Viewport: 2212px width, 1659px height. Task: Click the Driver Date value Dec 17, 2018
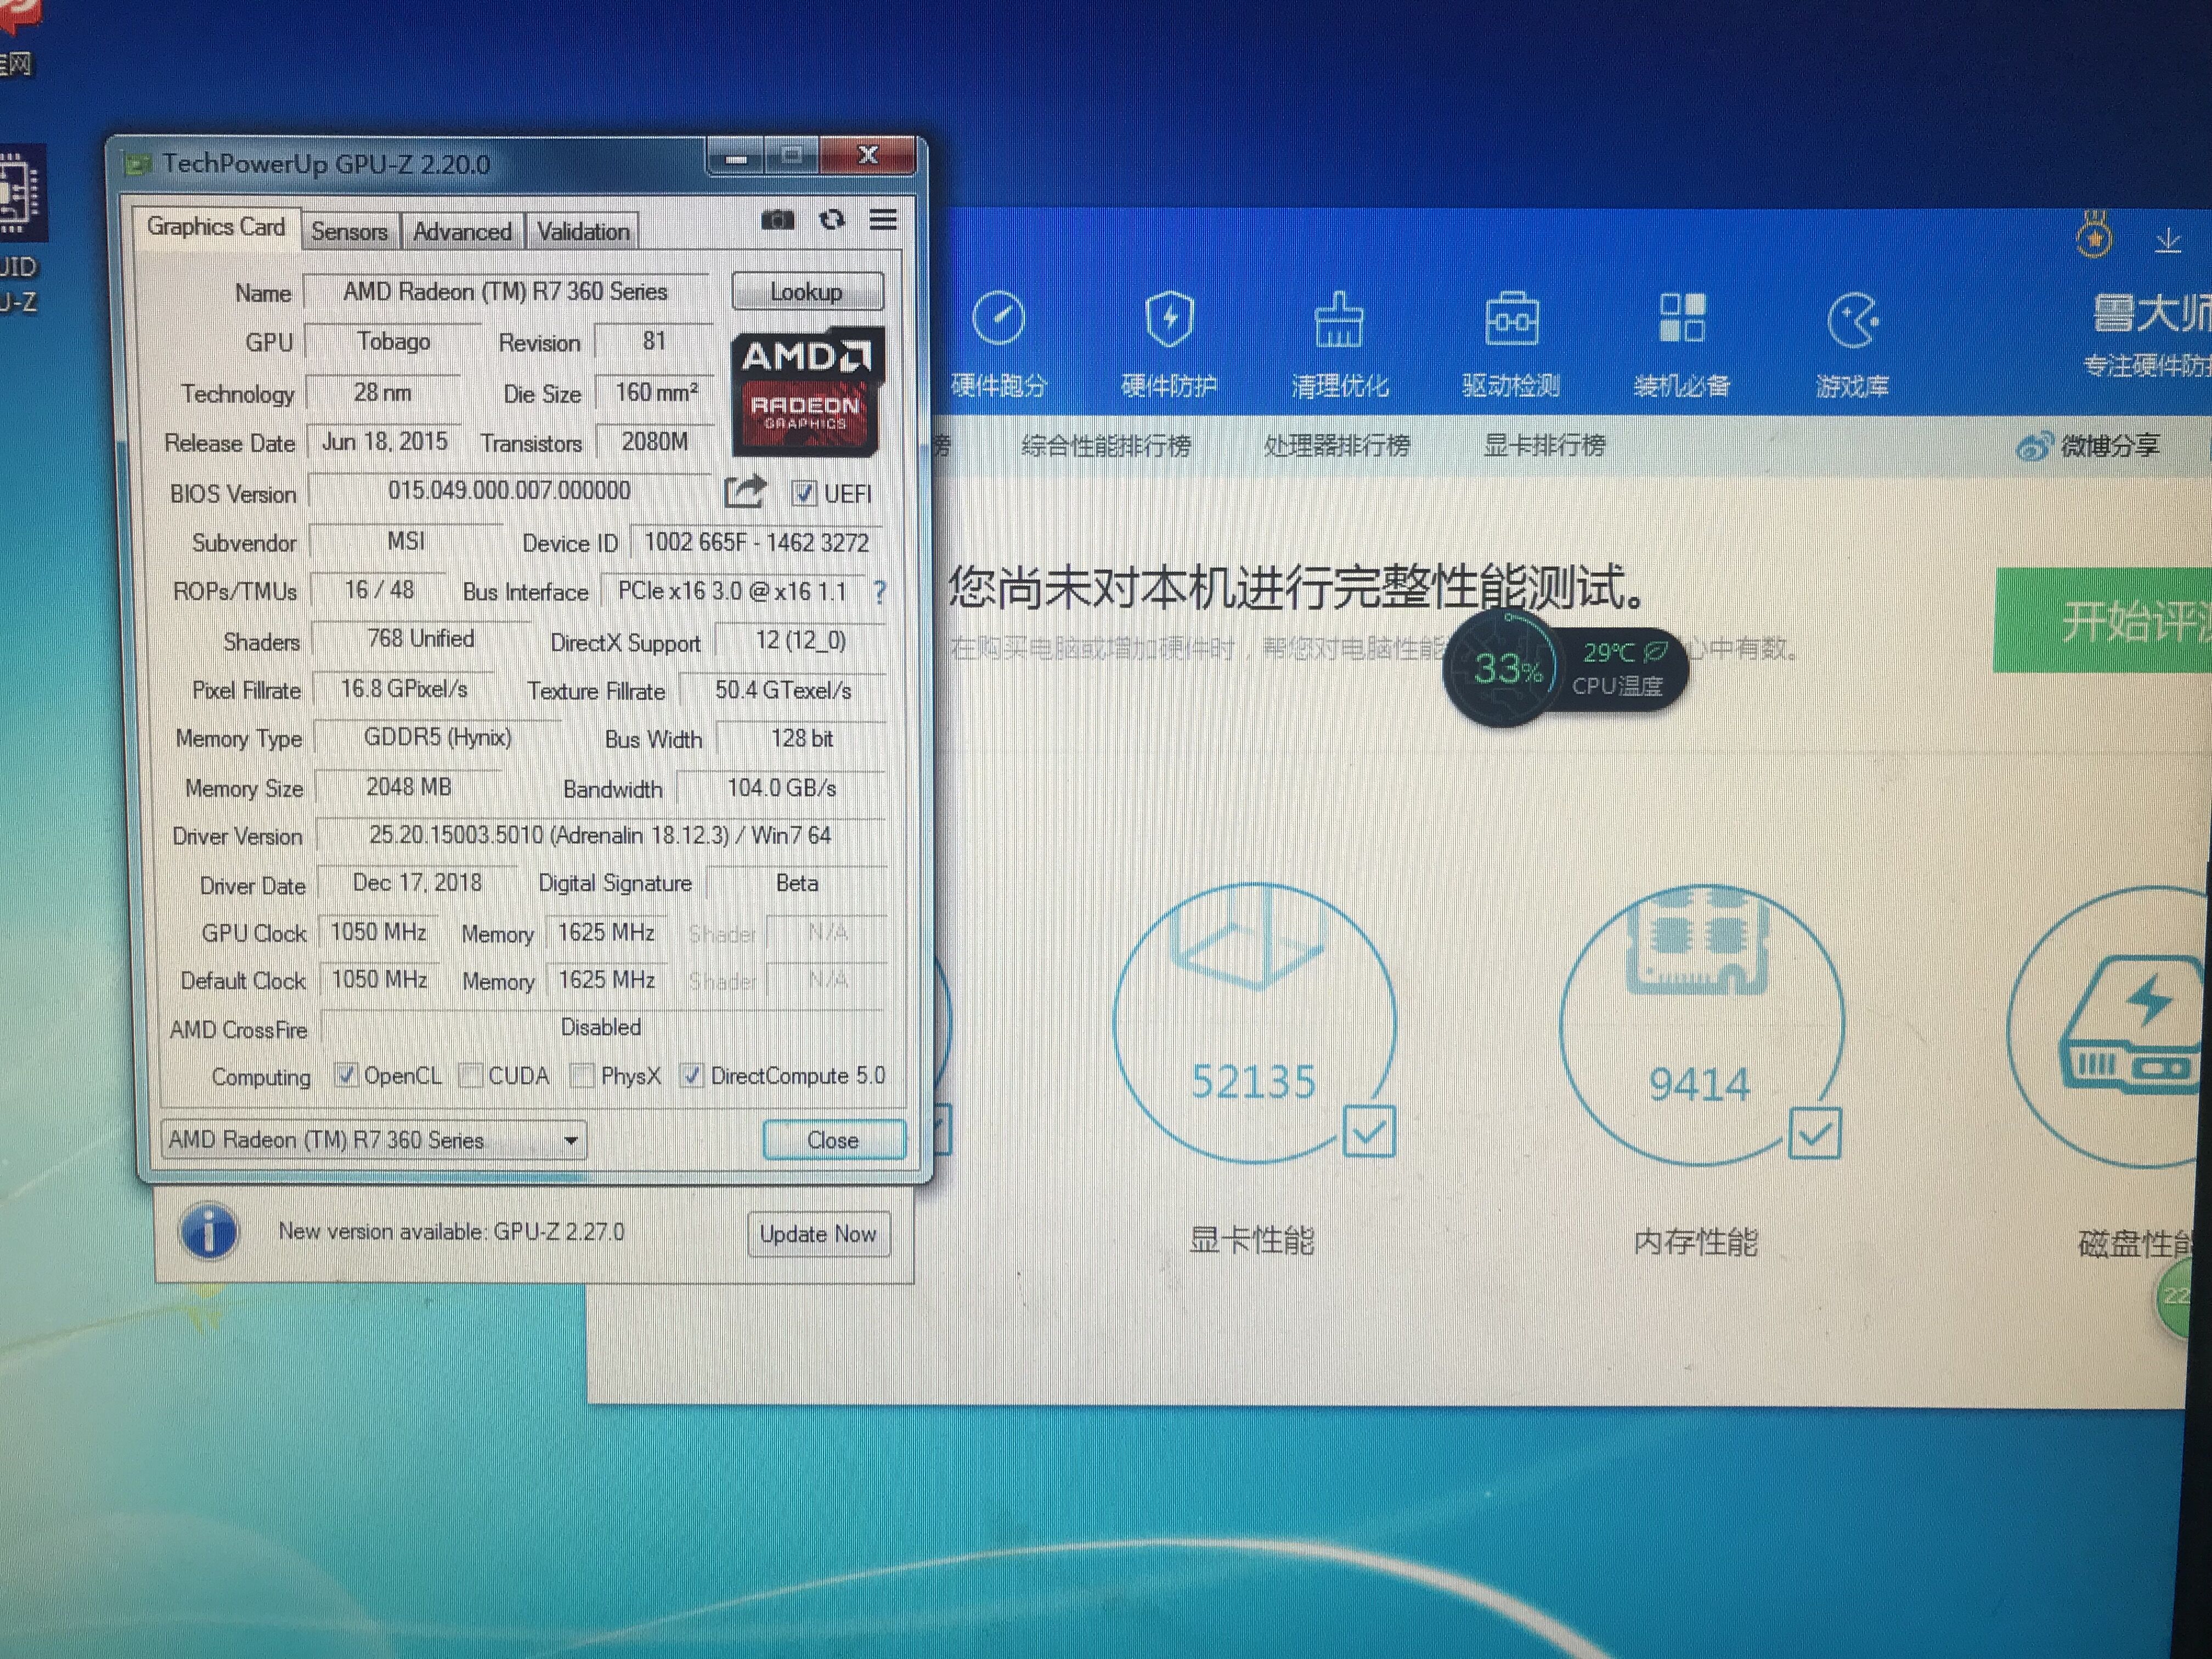(x=417, y=883)
